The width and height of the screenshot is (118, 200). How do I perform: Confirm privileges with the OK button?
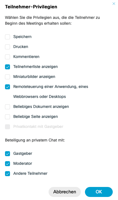coord(99,192)
